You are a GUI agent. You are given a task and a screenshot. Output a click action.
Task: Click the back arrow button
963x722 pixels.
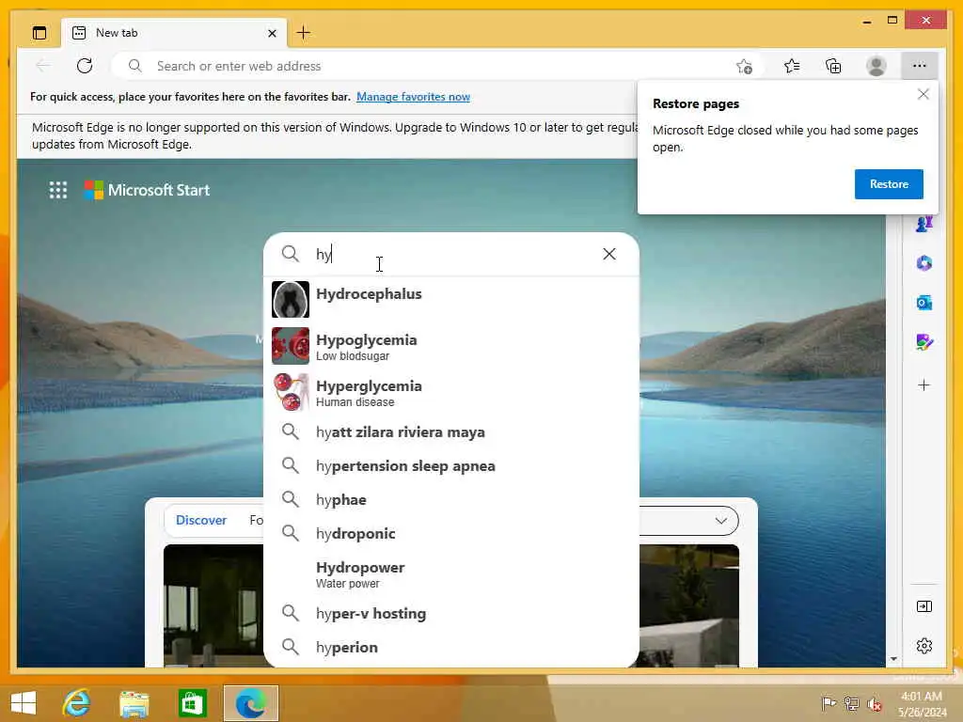click(43, 66)
